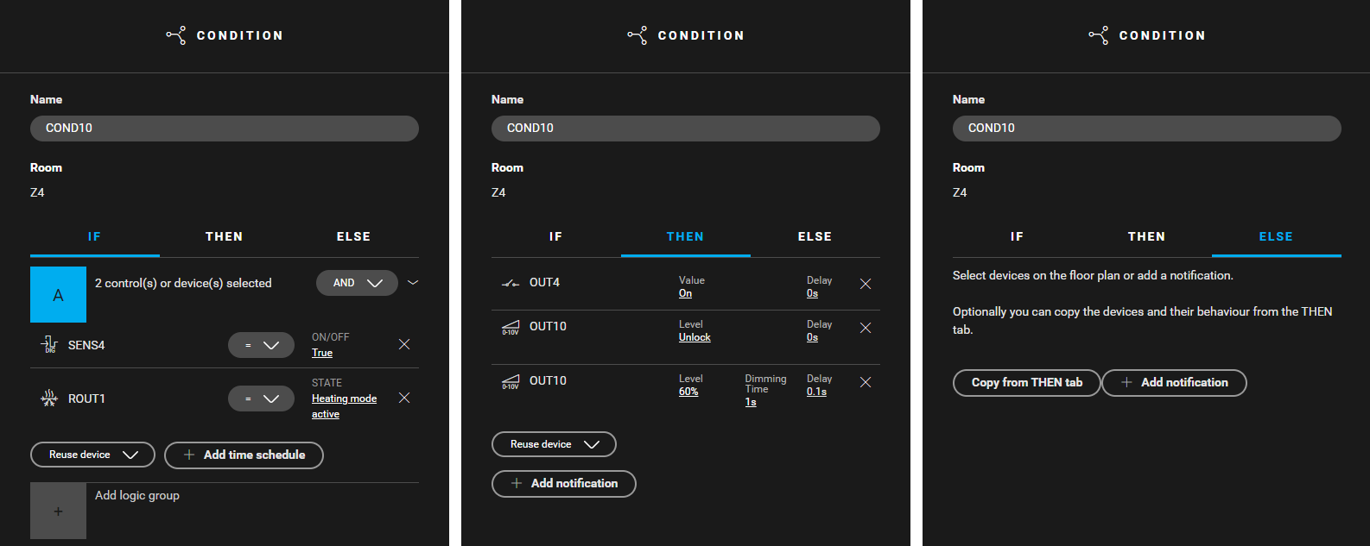Click the Add logic group label
This screenshot has width=1370, height=546.
137,495
